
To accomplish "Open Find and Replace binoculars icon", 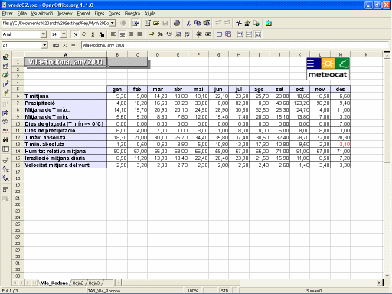I will click(5, 139).
